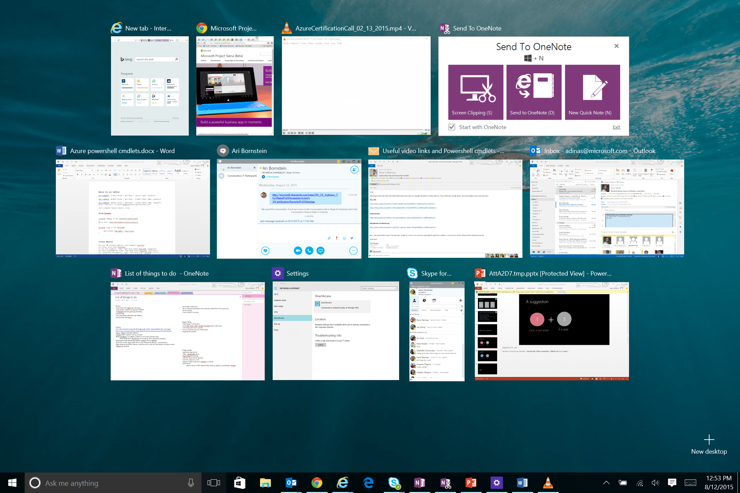
Task: Click paperclip attachment icon in Skype chat
Action: tap(329, 238)
